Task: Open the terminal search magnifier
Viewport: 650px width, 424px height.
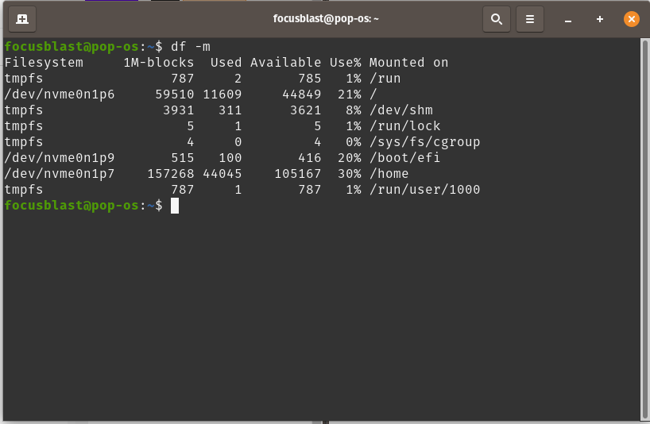Action: click(x=496, y=18)
